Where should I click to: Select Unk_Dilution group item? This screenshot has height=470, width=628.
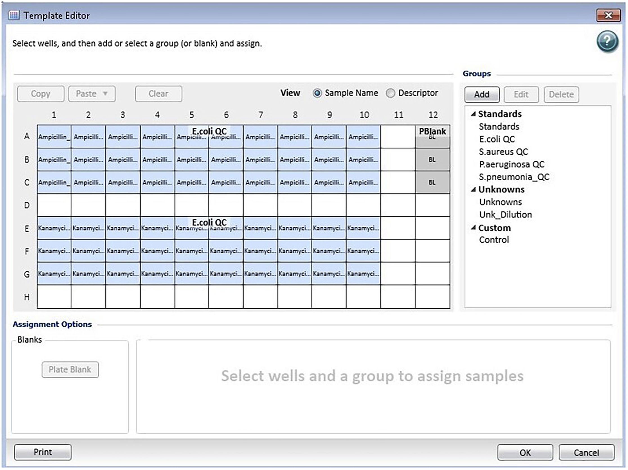click(x=505, y=215)
